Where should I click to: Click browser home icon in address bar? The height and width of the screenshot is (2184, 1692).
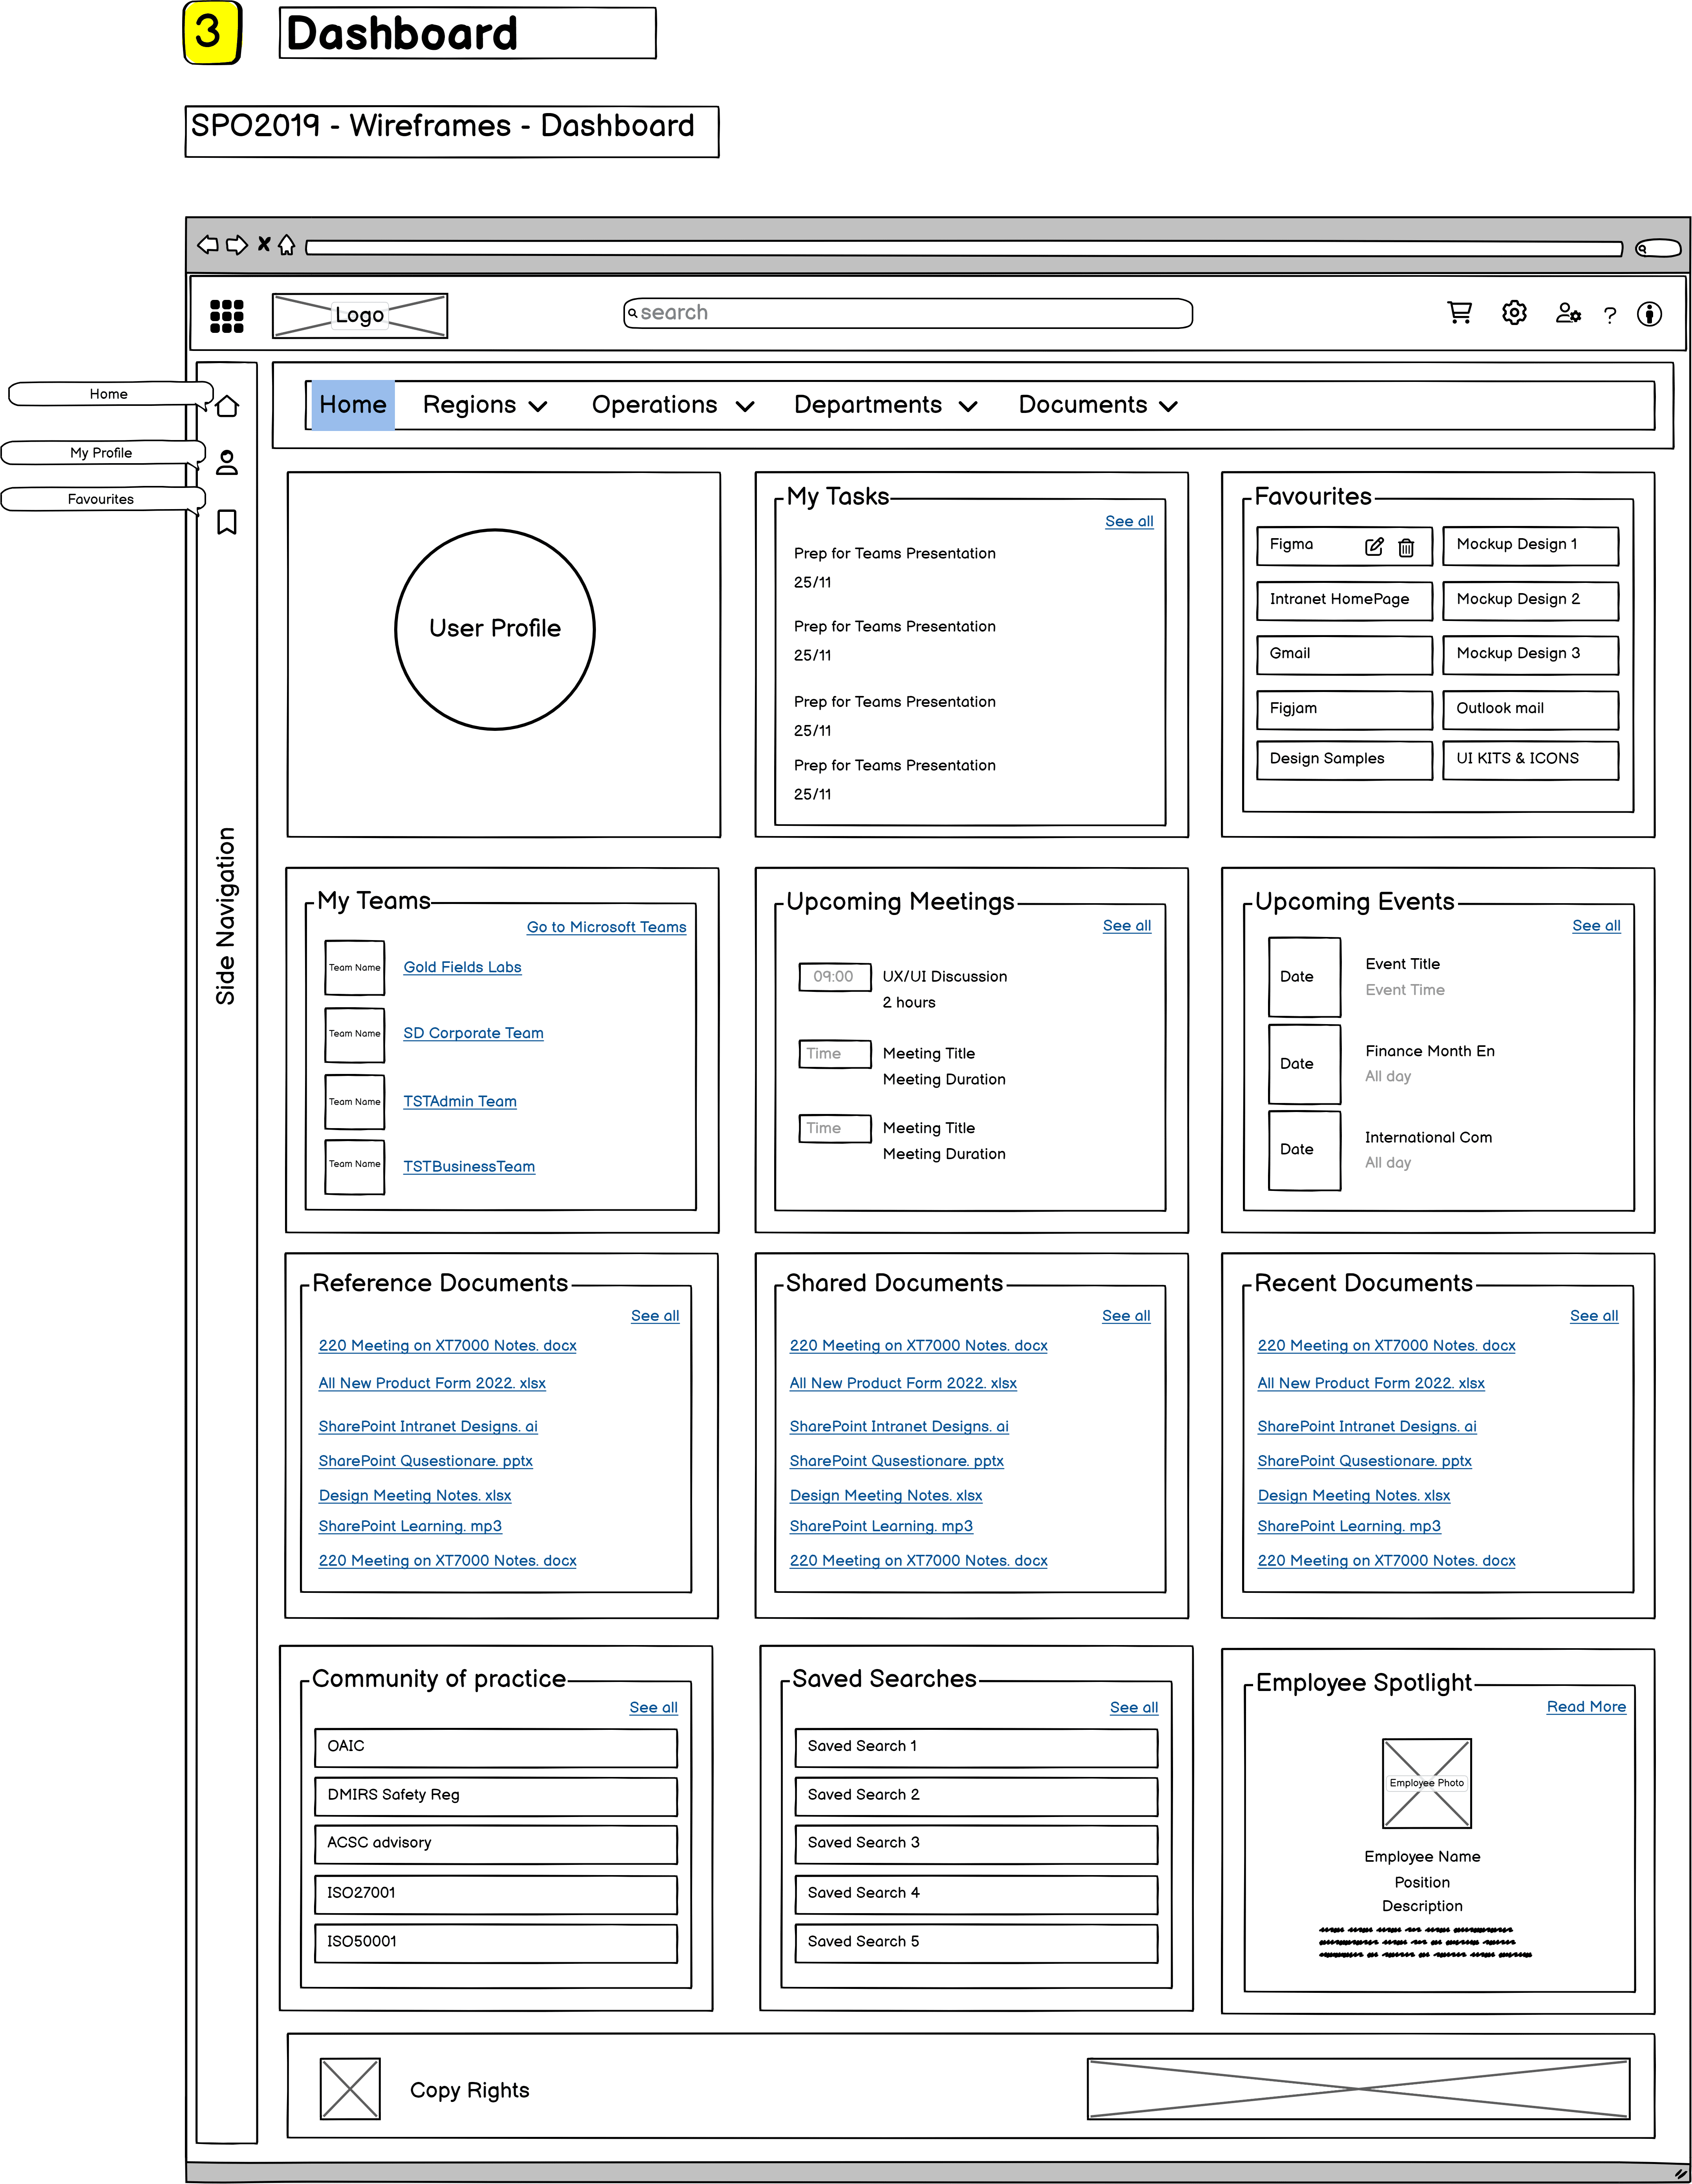[x=287, y=245]
